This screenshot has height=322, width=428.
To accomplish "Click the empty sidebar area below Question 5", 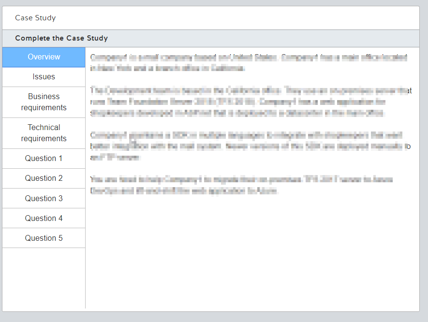I will 44,276.
